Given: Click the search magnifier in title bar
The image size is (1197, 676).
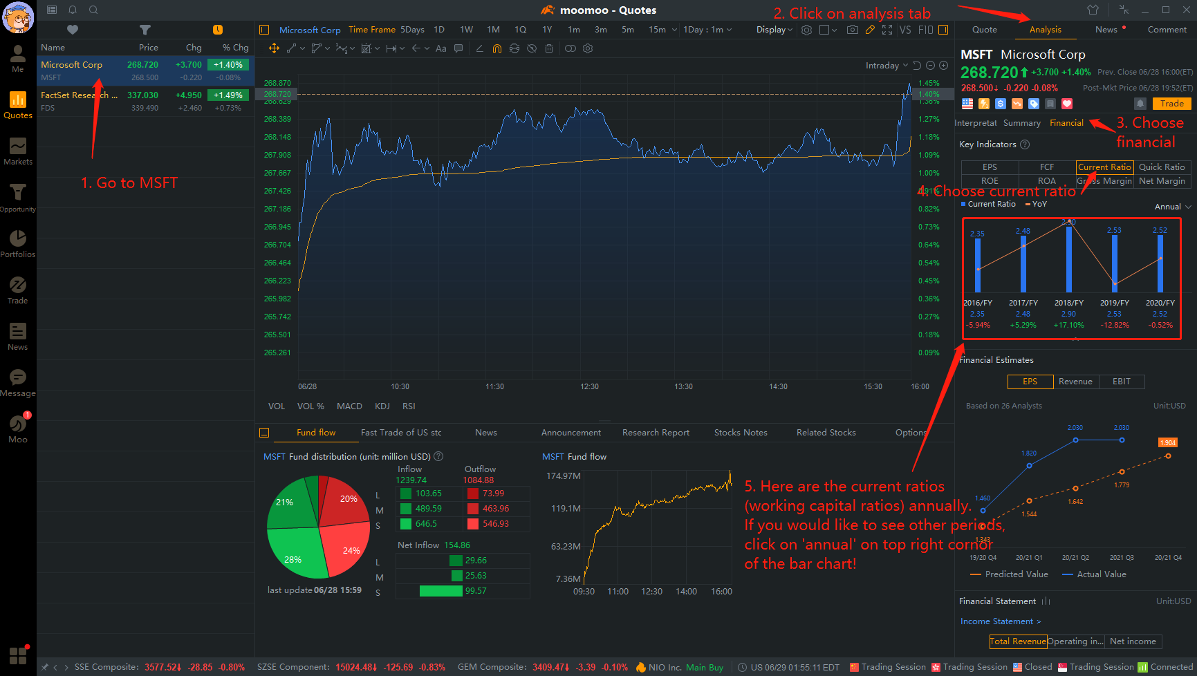Looking at the screenshot, I should pos(93,10).
